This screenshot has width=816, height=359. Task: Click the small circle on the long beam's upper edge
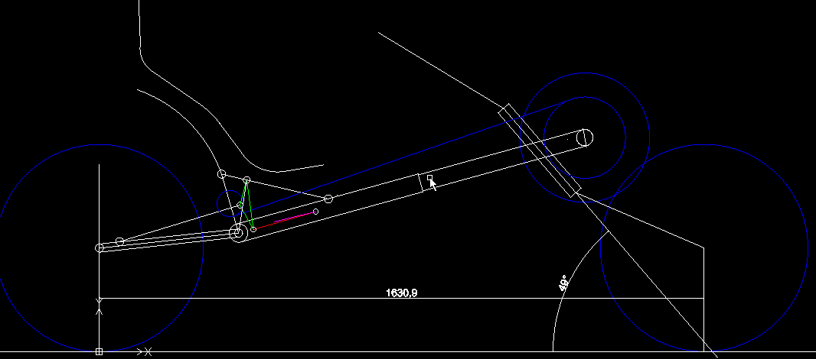(328, 199)
